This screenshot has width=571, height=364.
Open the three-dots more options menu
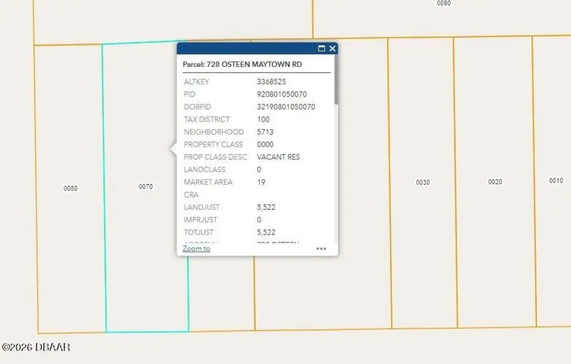(x=321, y=248)
